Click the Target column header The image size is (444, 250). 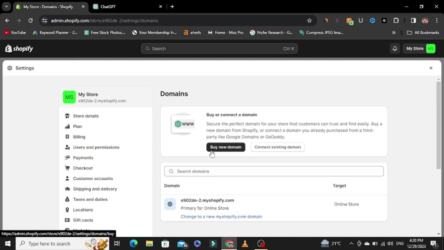(339, 186)
